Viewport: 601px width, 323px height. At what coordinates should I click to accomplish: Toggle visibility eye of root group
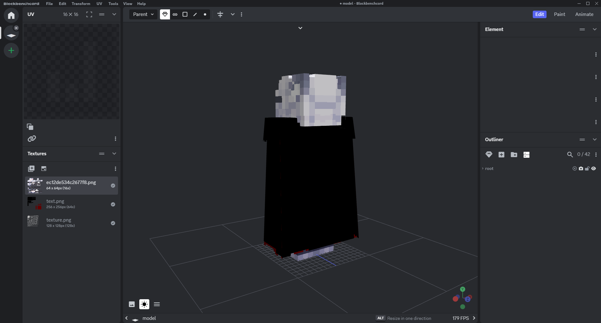(x=593, y=169)
